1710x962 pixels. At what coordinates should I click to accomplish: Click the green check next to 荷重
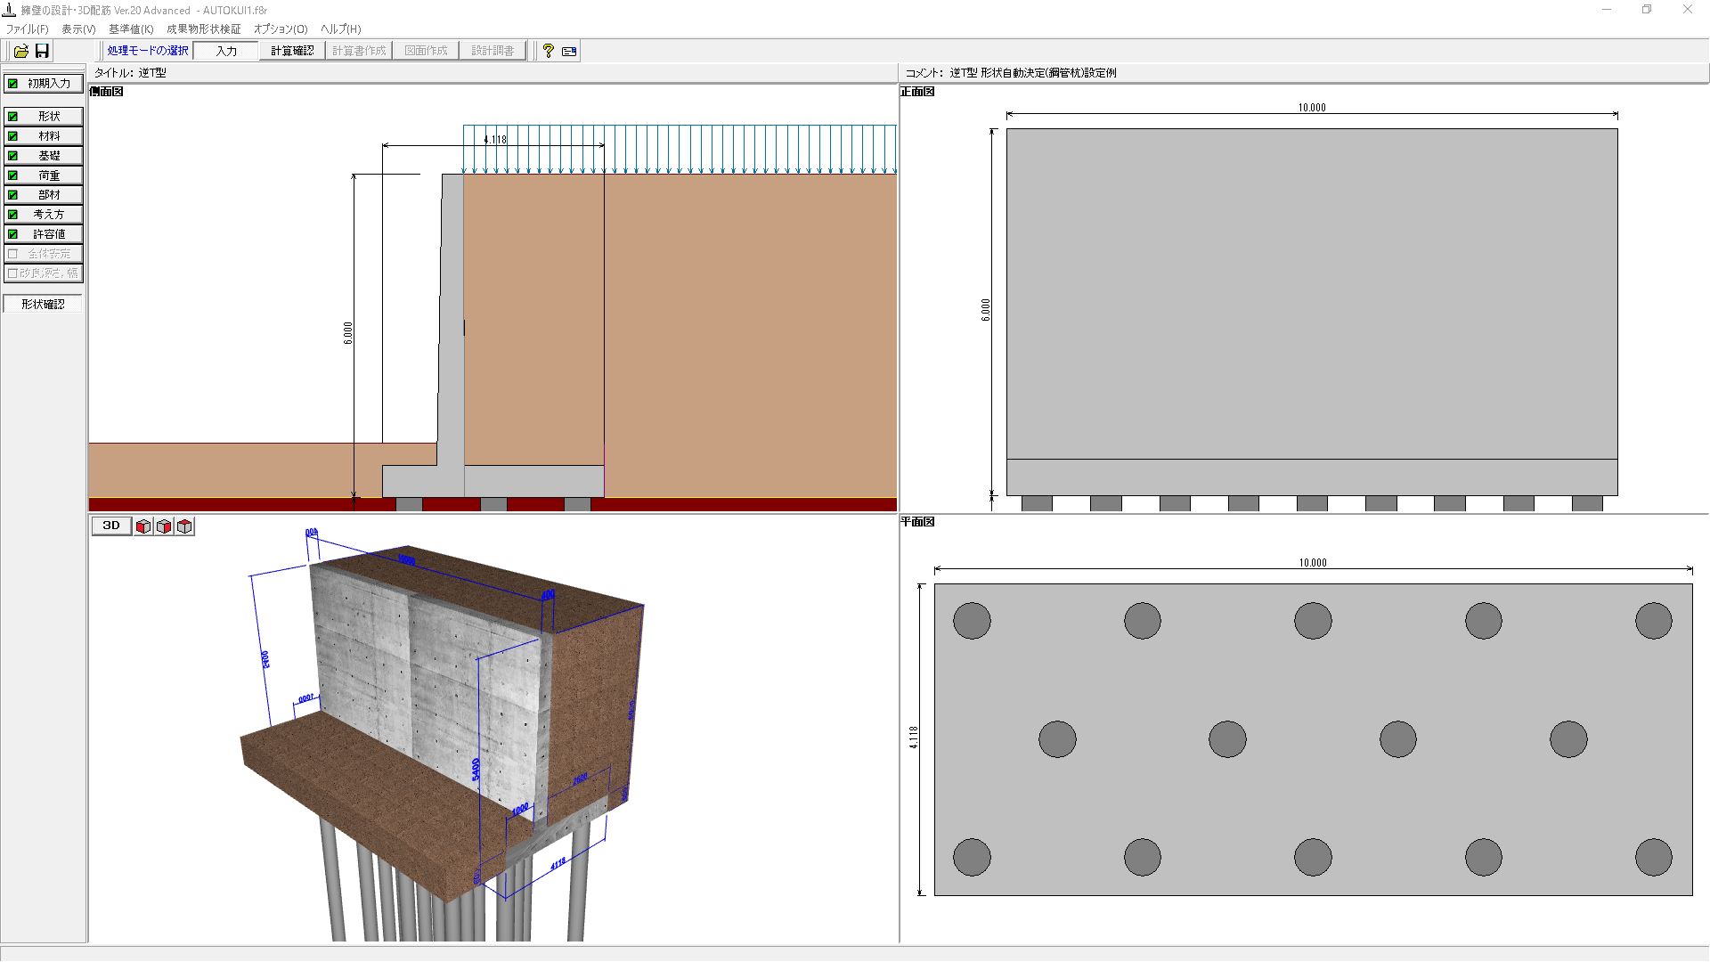(12, 175)
